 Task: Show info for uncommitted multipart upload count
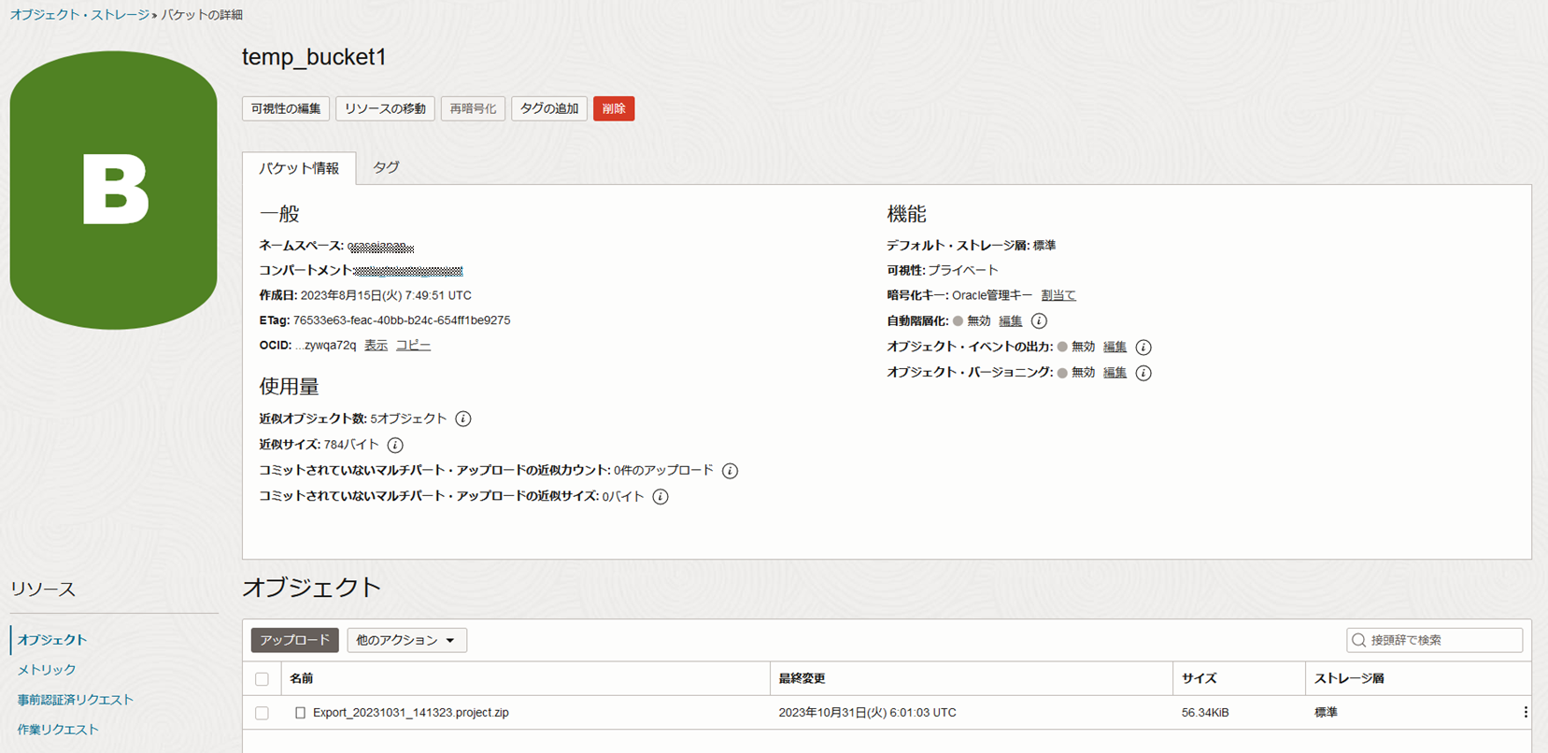coord(730,471)
